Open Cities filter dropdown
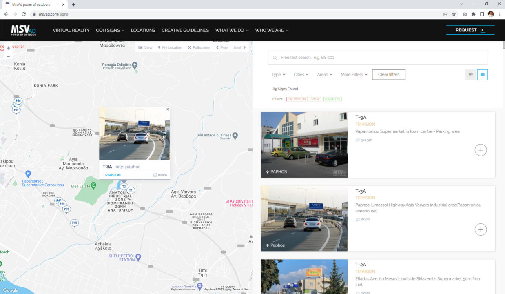 click(301, 75)
